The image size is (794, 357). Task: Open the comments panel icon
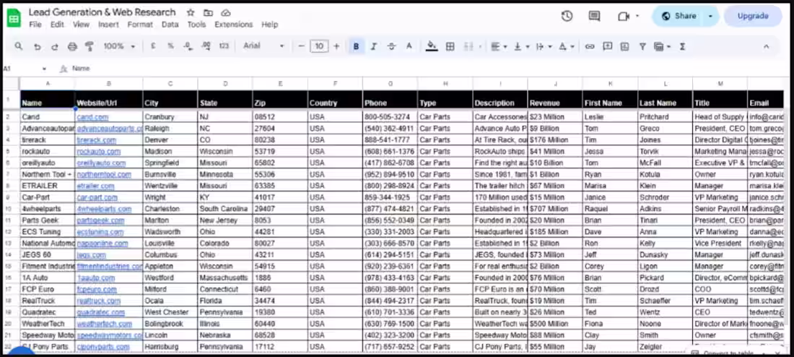[x=594, y=16]
